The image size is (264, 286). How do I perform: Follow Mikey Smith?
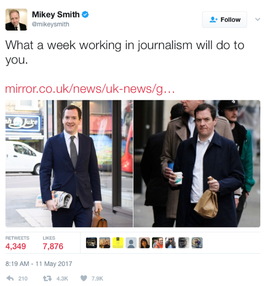tap(224, 20)
